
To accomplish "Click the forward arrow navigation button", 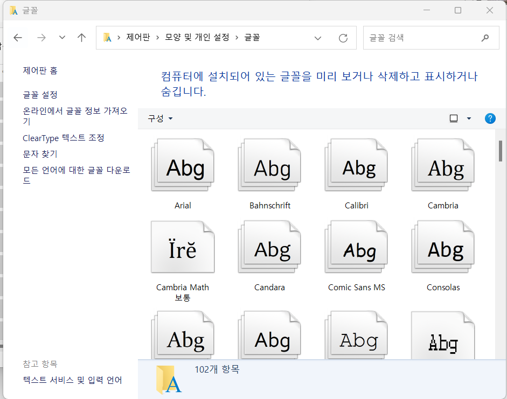I will click(x=41, y=38).
